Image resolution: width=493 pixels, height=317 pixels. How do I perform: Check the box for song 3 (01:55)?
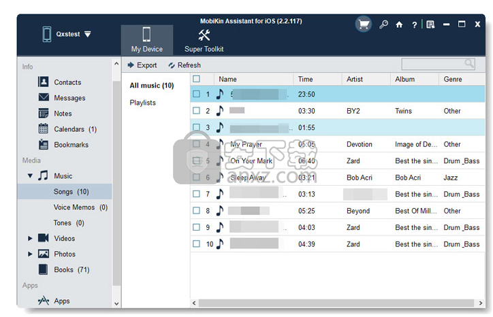[197, 127]
